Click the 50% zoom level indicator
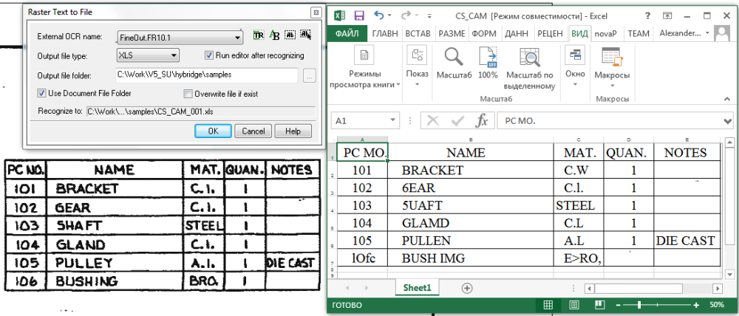This screenshot has width=739, height=316. pos(716,305)
